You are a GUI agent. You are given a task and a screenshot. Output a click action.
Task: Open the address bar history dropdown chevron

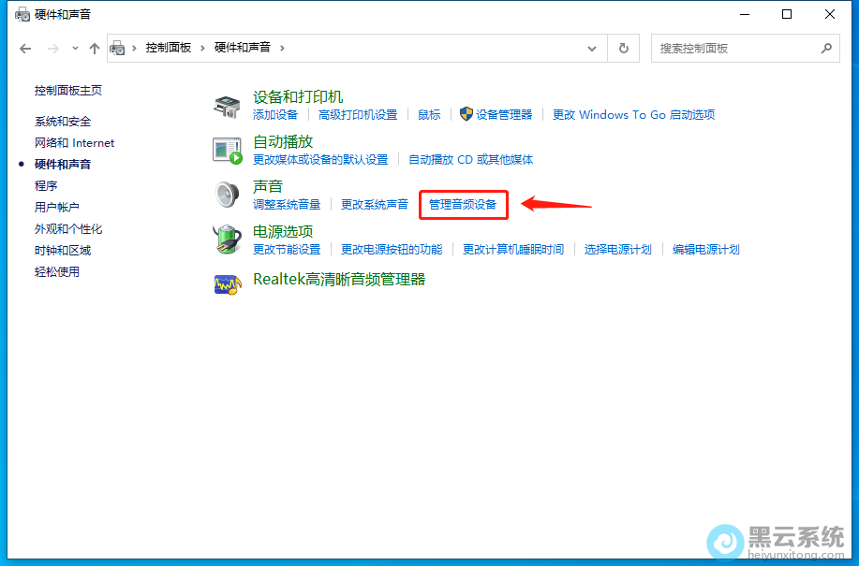click(x=591, y=48)
